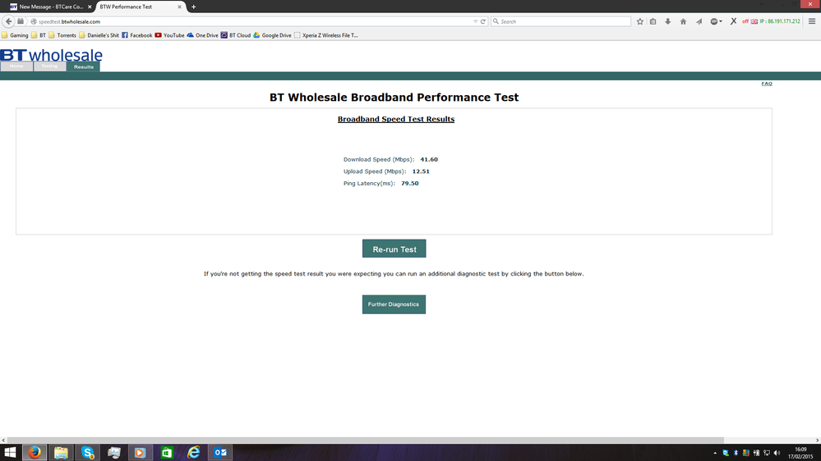Image resolution: width=821 pixels, height=461 pixels.
Task: Open the BT bookmarks folder
Action: click(39, 35)
